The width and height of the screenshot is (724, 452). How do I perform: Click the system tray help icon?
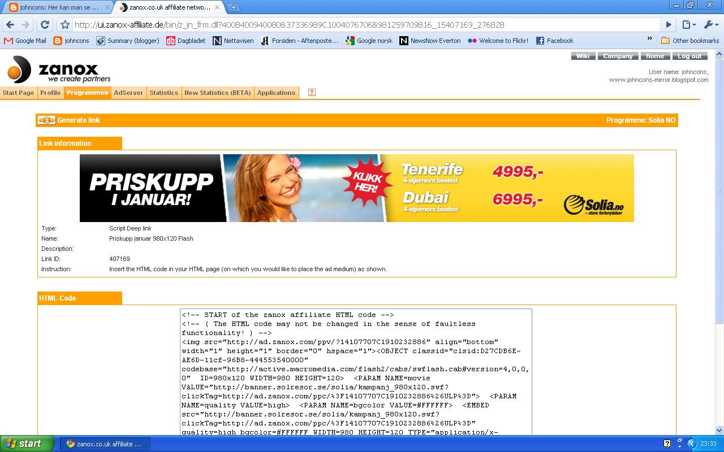[x=667, y=444]
